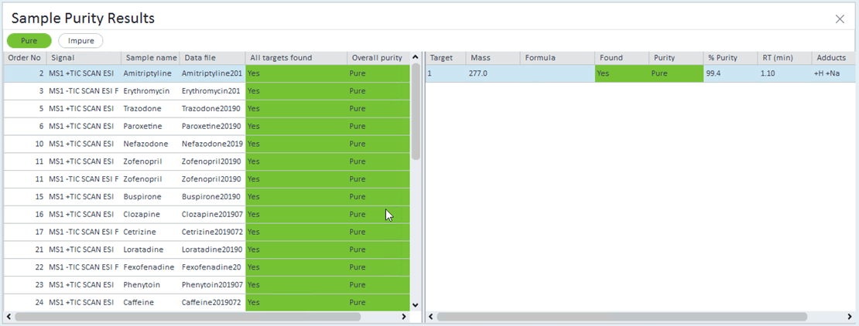The image size is (859, 326).
Task: Click right arrow of target table scrollbar
Action: point(851,317)
